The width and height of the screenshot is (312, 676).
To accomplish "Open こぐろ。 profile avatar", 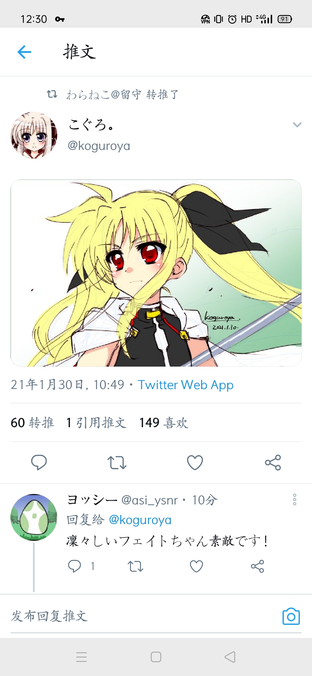I will [34, 135].
